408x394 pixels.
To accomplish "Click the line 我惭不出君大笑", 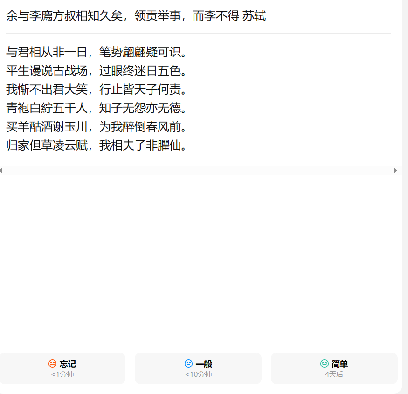I will 47,90.
